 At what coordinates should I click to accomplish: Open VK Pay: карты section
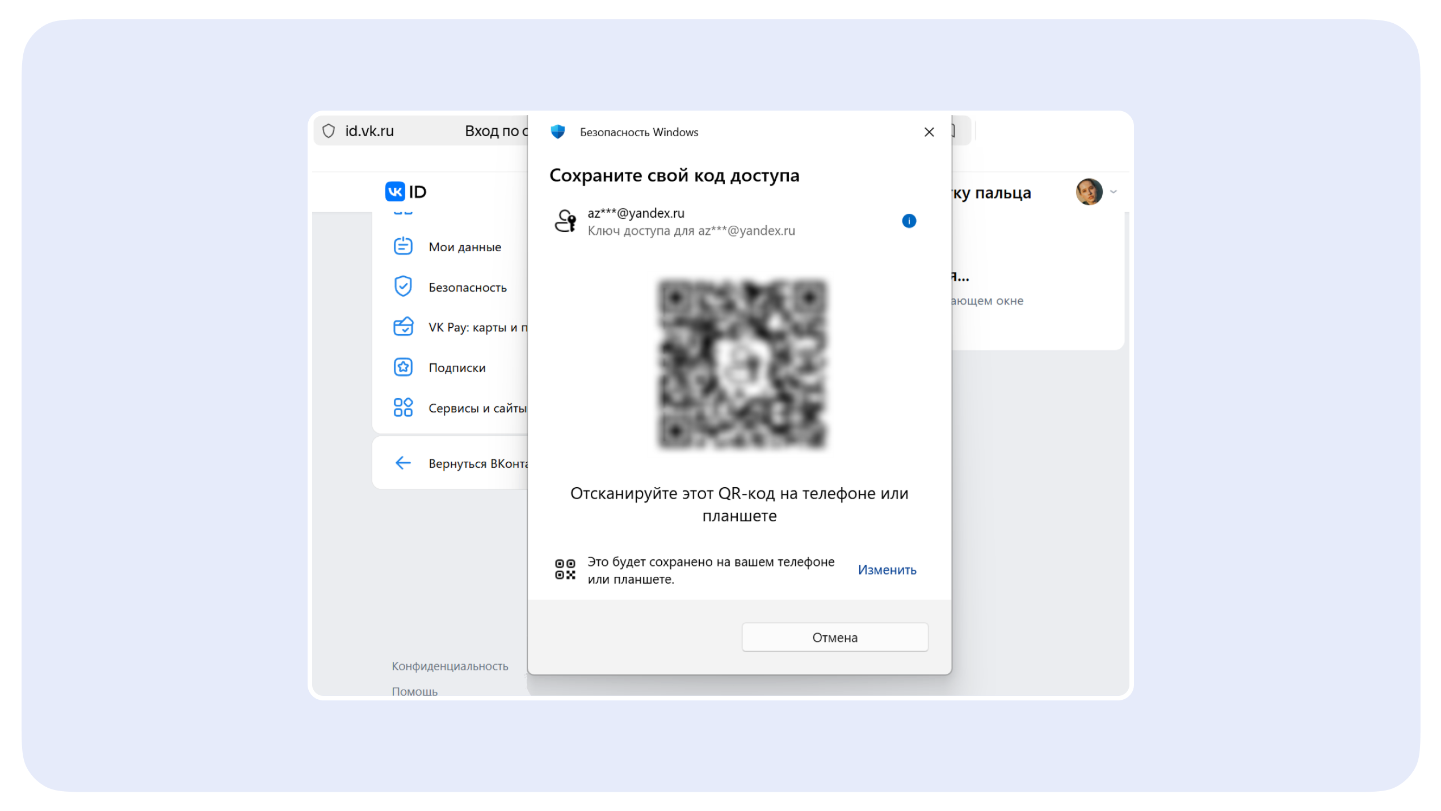click(478, 327)
